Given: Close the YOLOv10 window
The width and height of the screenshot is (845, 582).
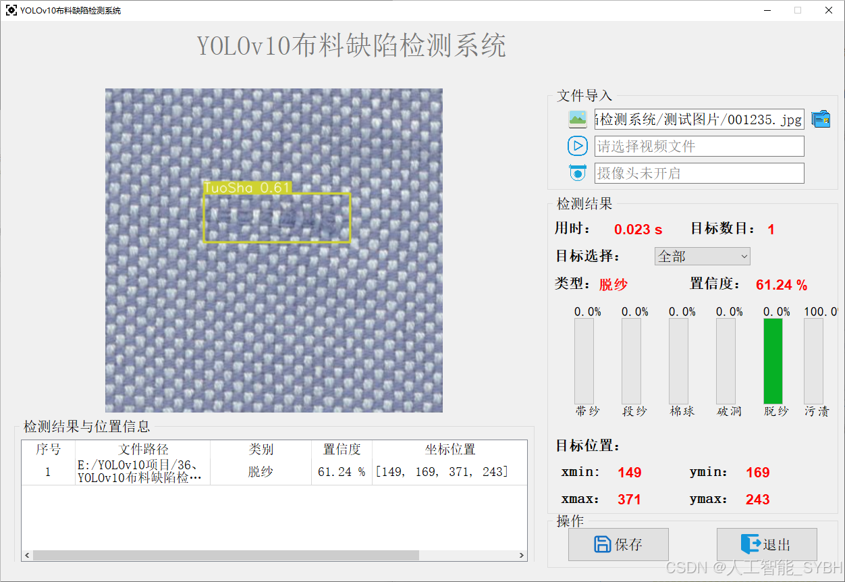Looking at the screenshot, I should pos(829,10).
